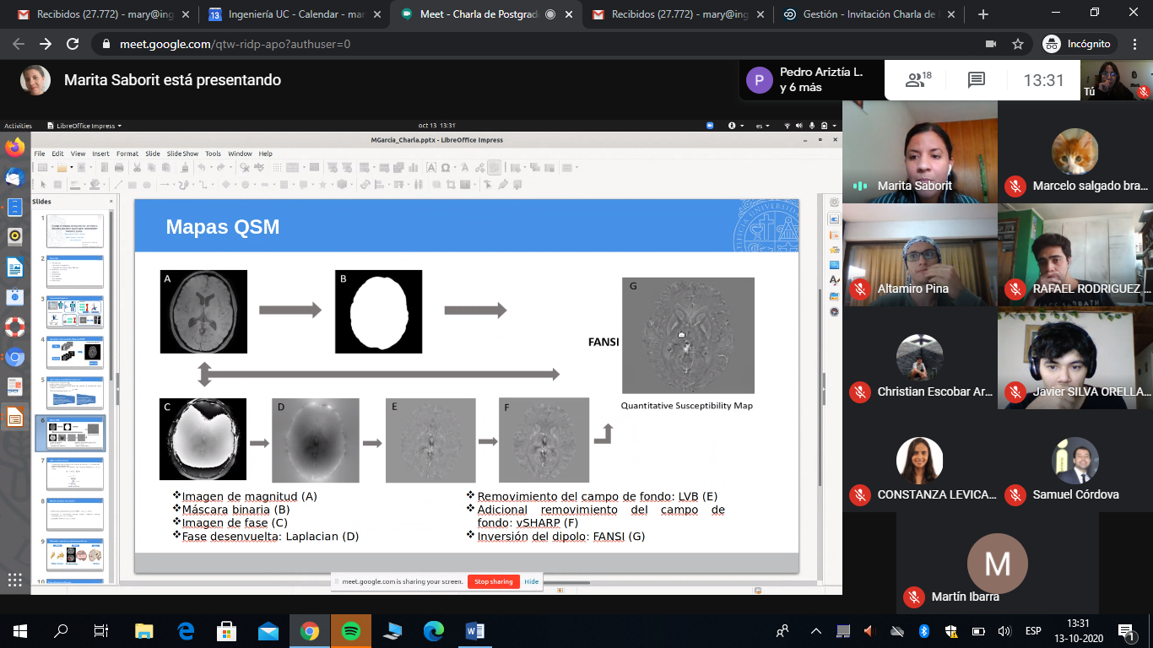Open Spotify from taskbar
This screenshot has height=648, width=1153.
click(x=351, y=630)
